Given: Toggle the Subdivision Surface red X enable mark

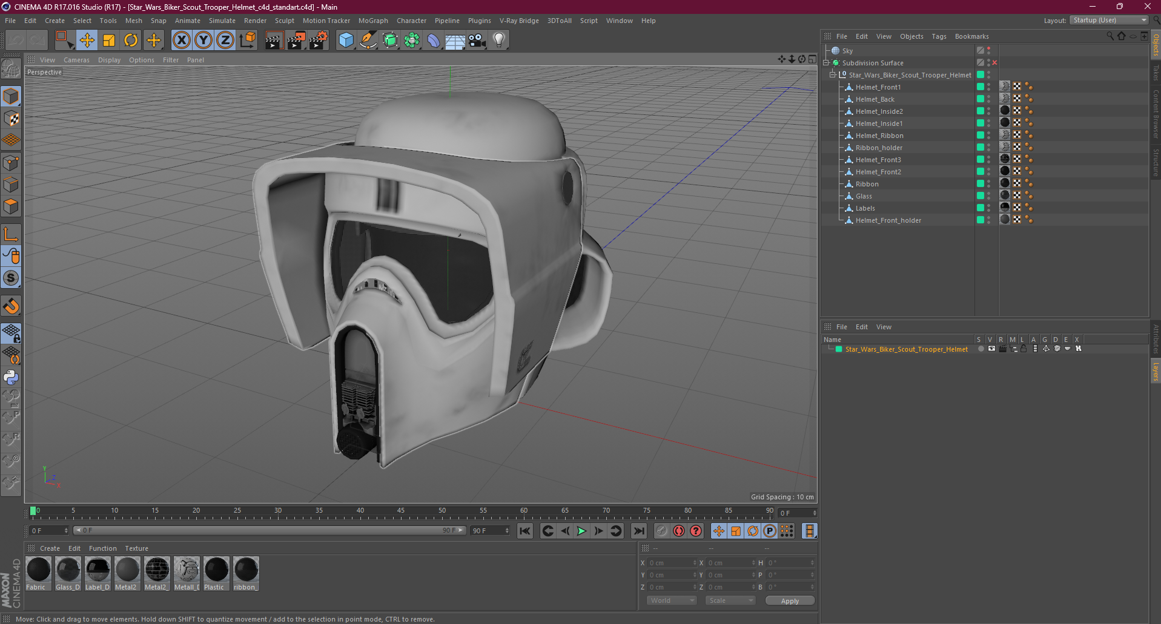Looking at the screenshot, I should [994, 63].
